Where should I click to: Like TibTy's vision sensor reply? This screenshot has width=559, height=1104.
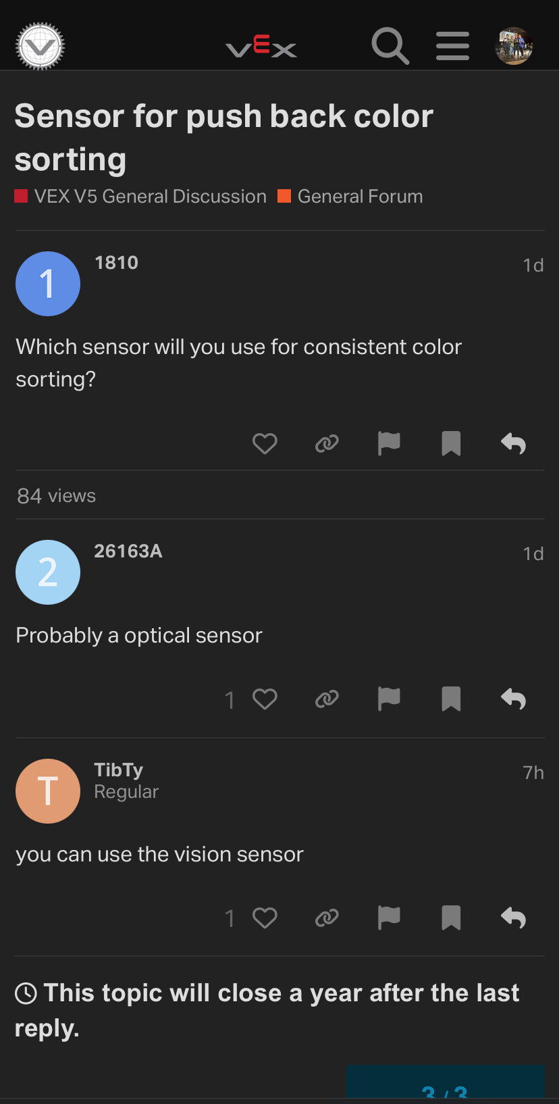point(265,918)
